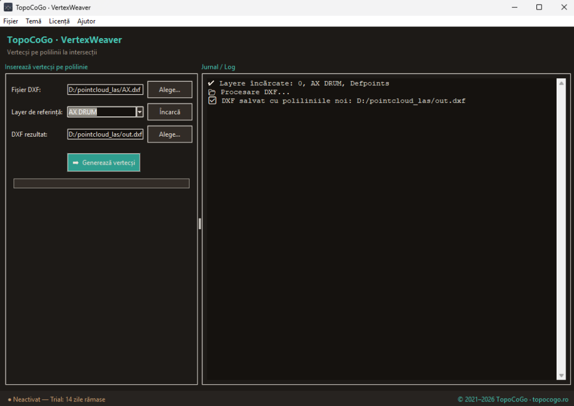
Task: Click the checkmark icon before Layere încărcate
Action: (x=211, y=83)
